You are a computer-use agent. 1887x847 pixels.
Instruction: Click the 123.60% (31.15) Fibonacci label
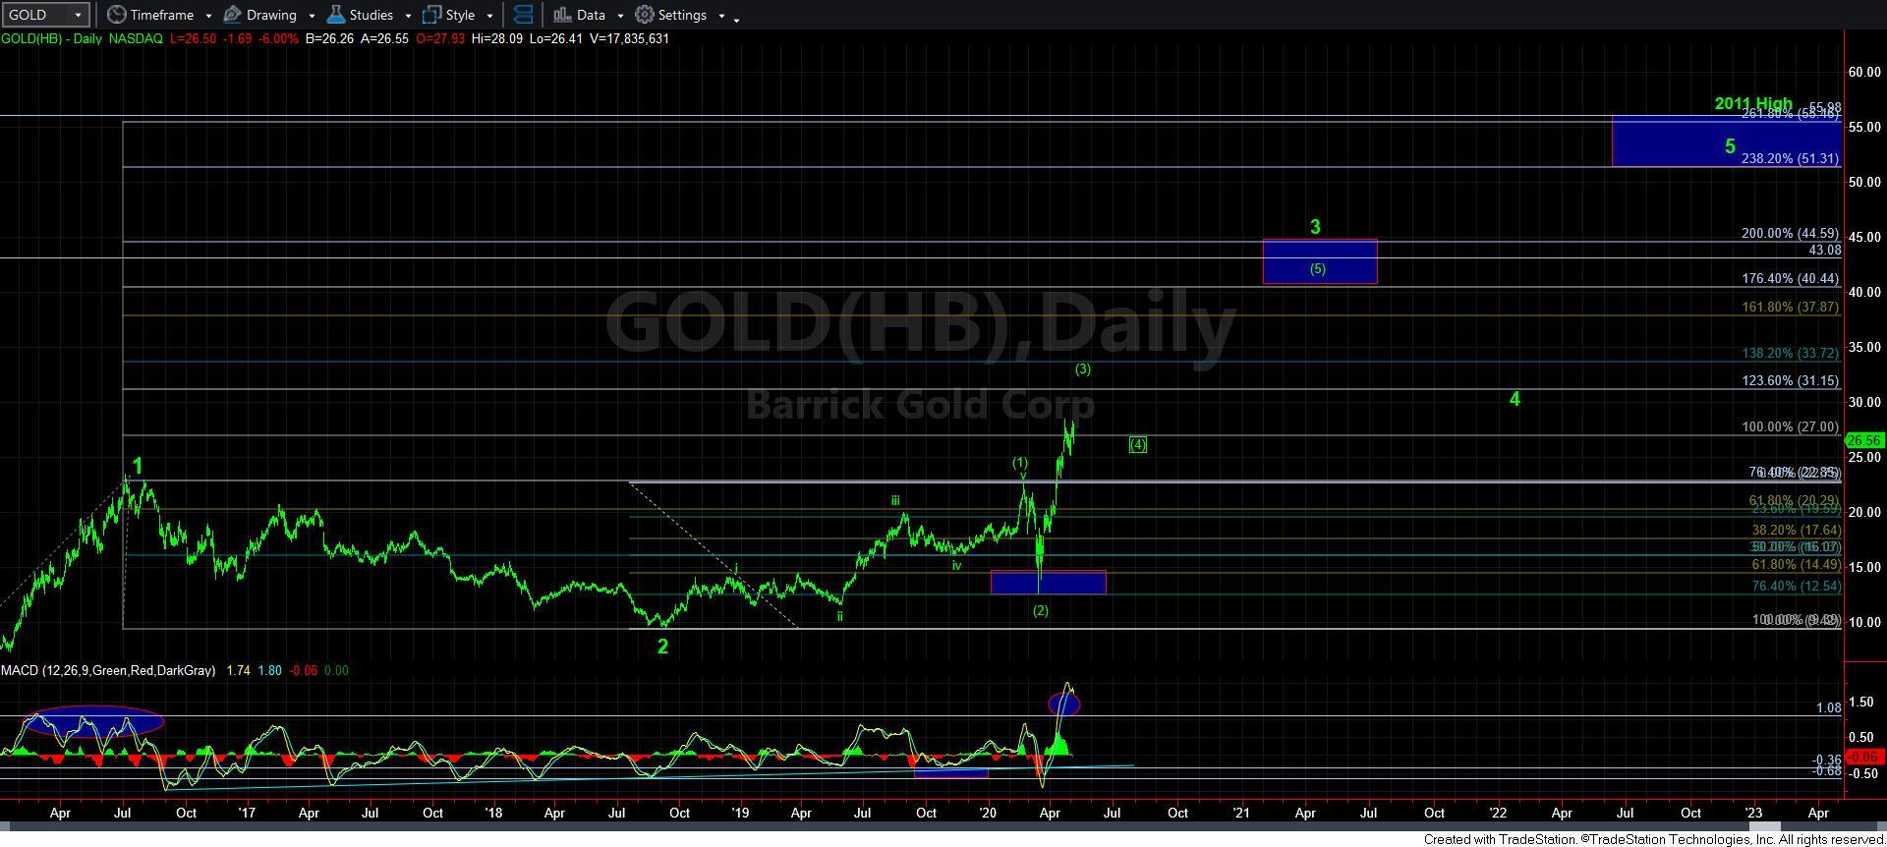click(1790, 381)
